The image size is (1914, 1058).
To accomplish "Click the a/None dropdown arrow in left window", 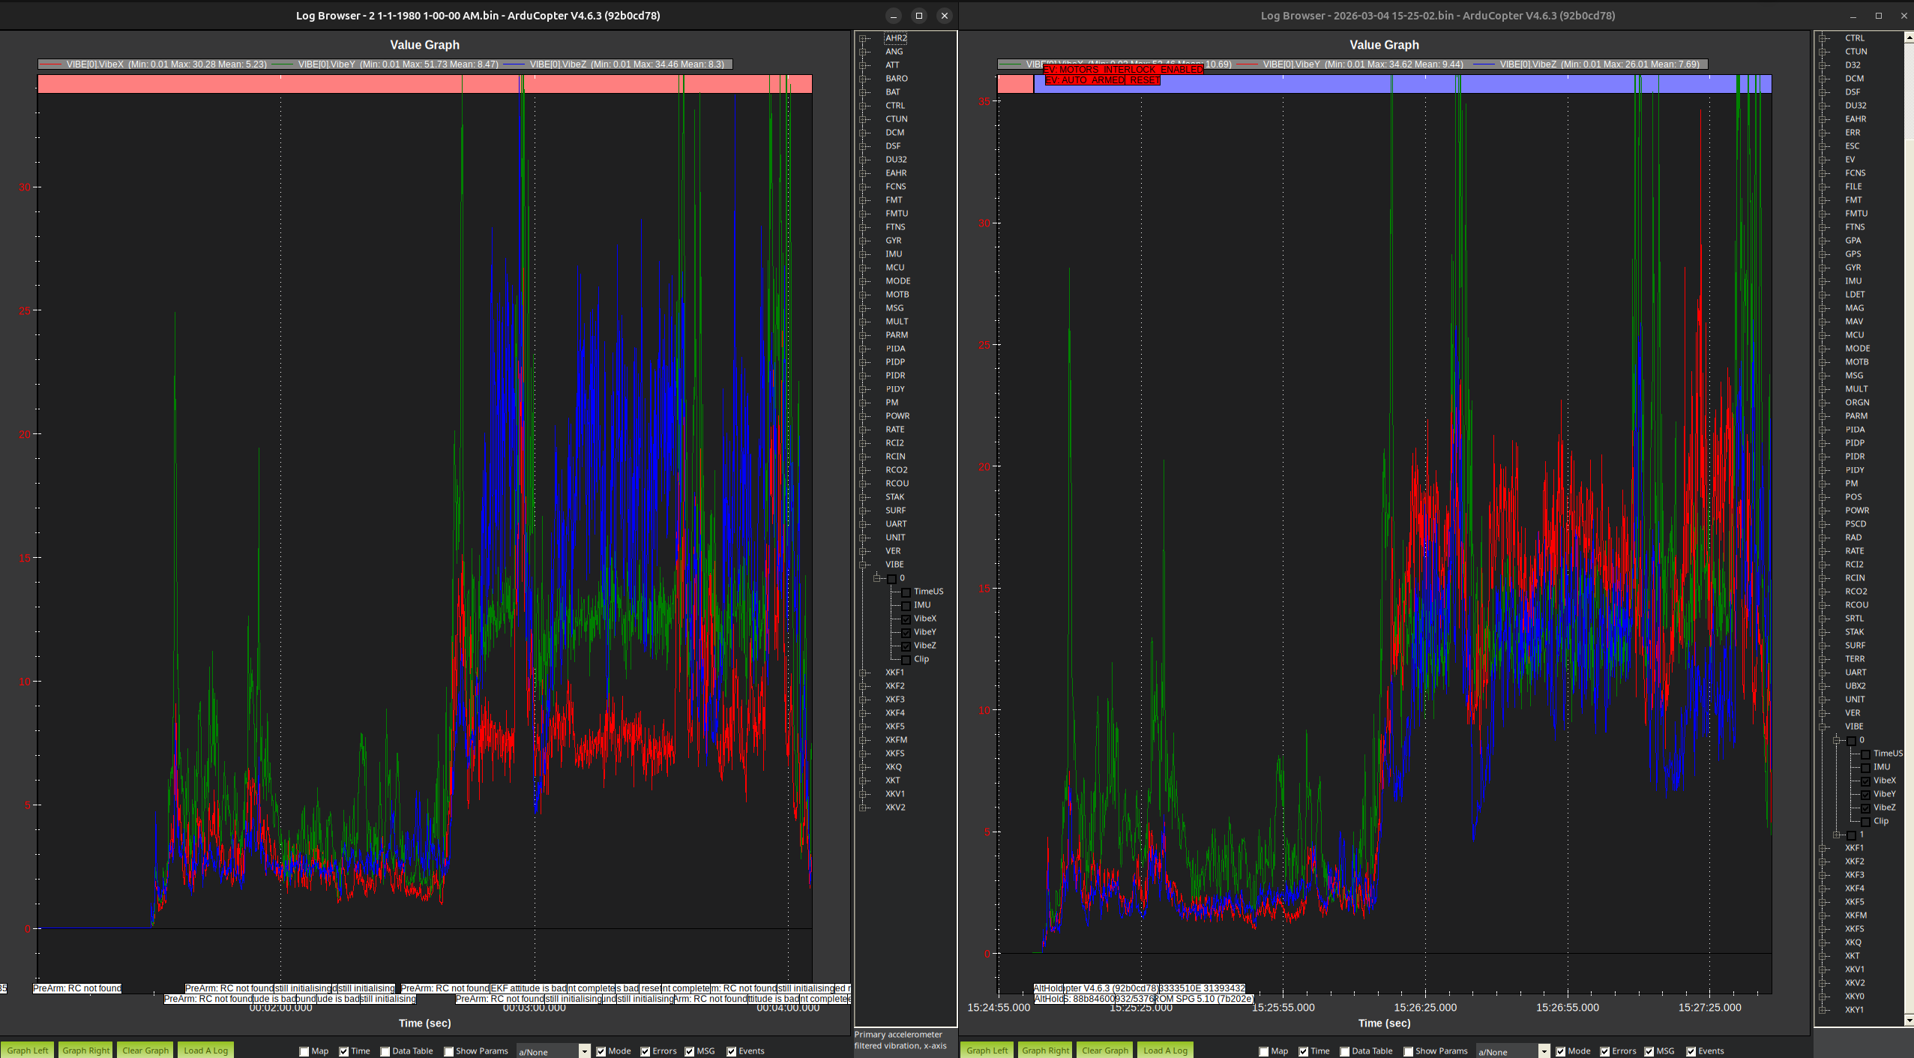I will [x=584, y=1051].
